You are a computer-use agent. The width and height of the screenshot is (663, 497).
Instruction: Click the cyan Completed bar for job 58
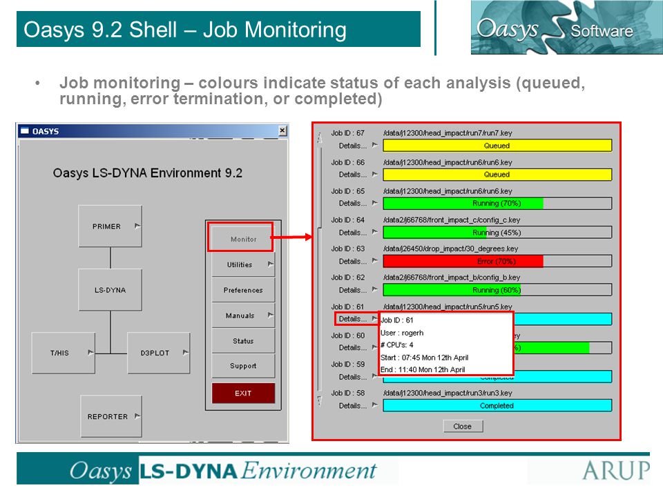coord(497,405)
